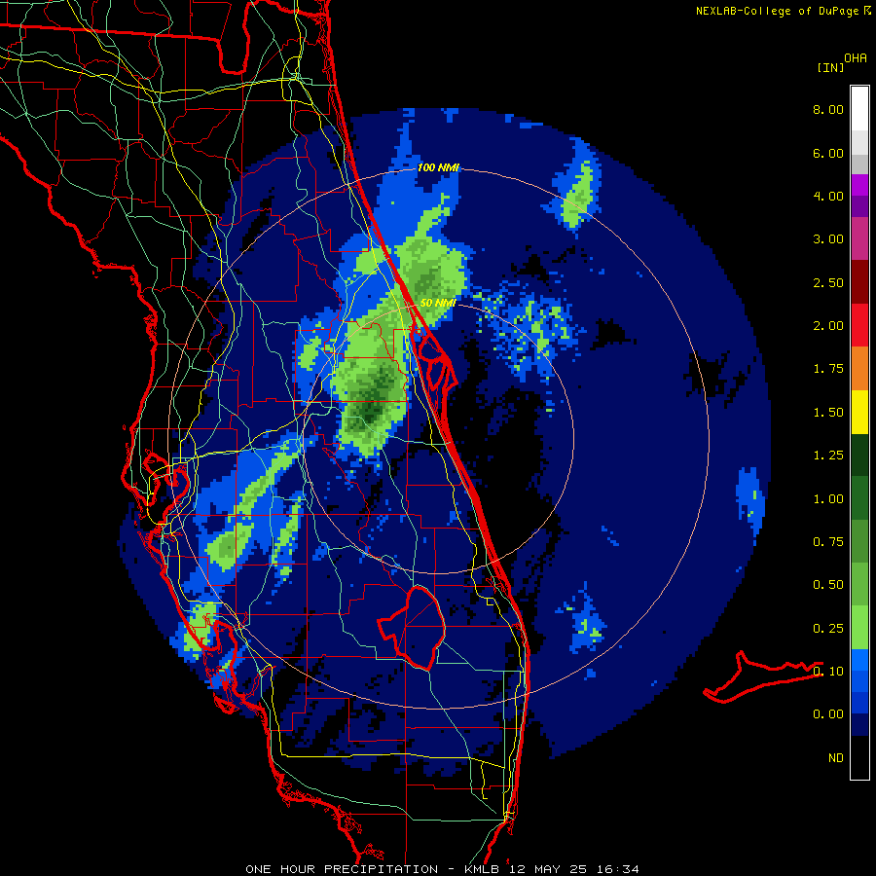Viewport: 876px width, 876px height.
Task: Click the 1.25 legend value label
Action: 828,456
